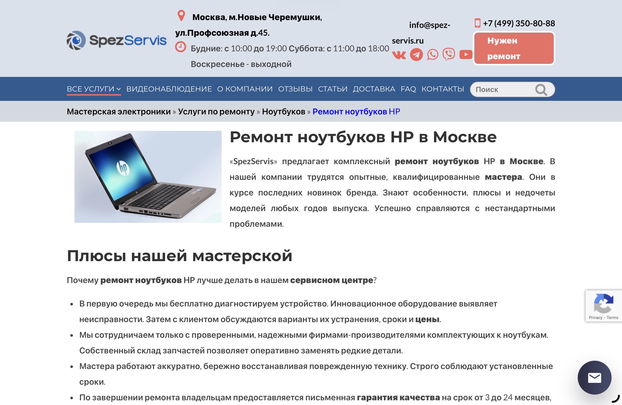The height and width of the screenshot is (405, 622).
Task: Click the HP laptop image
Action: coord(148,177)
